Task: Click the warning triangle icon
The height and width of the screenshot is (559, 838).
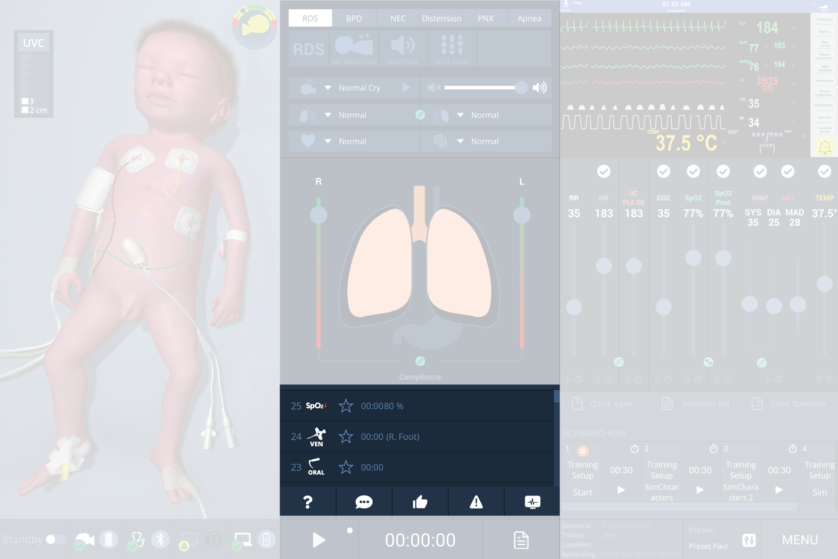Action: [x=476, y=502]
